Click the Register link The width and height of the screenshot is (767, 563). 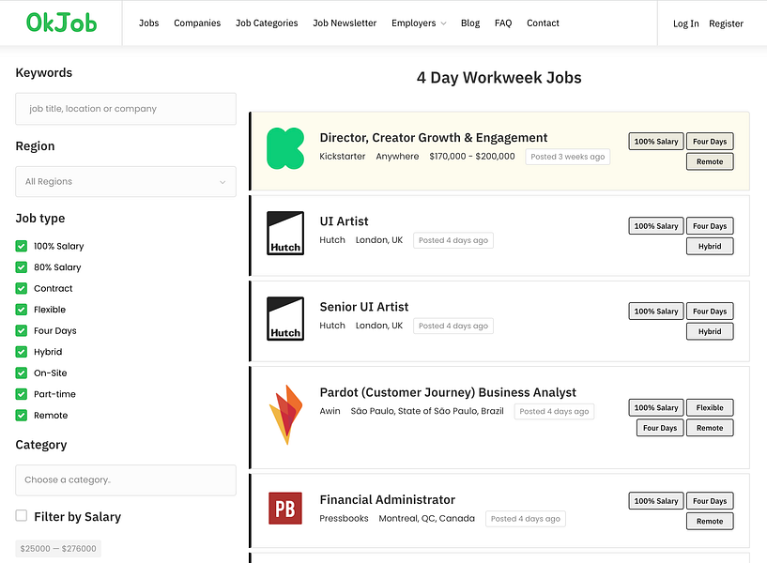726,23
